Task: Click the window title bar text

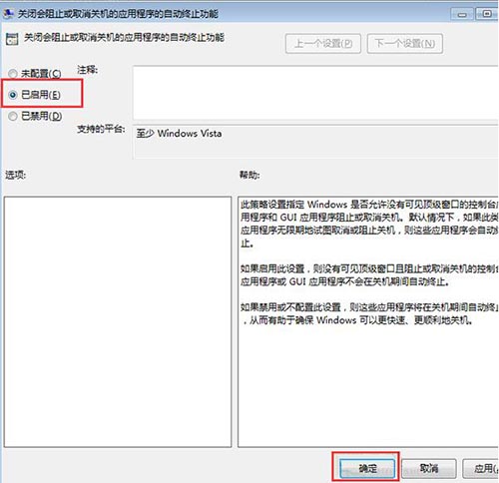Action: pyautogui.click(x=118, y=14)
